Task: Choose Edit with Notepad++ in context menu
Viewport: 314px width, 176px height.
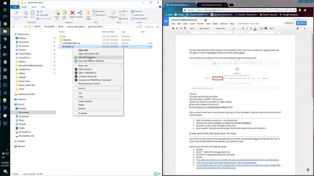Action: point(98,57)
